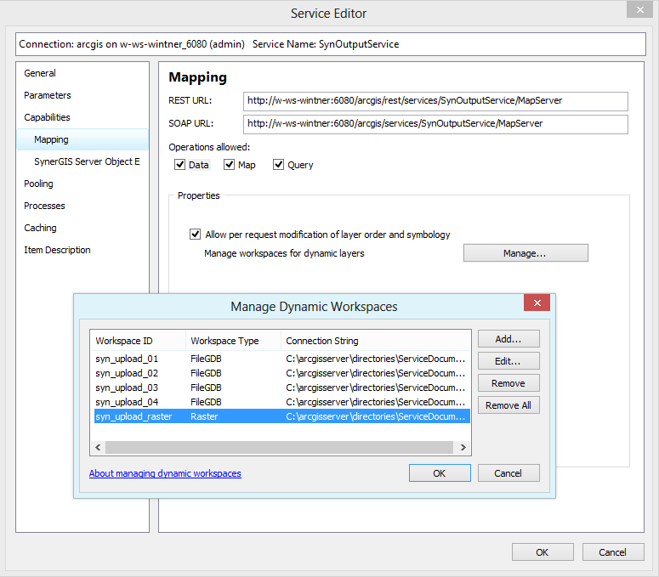Click Cancel in the Service Editor
The height and width of the screenshot is (577, 659).
click(613, 552)
